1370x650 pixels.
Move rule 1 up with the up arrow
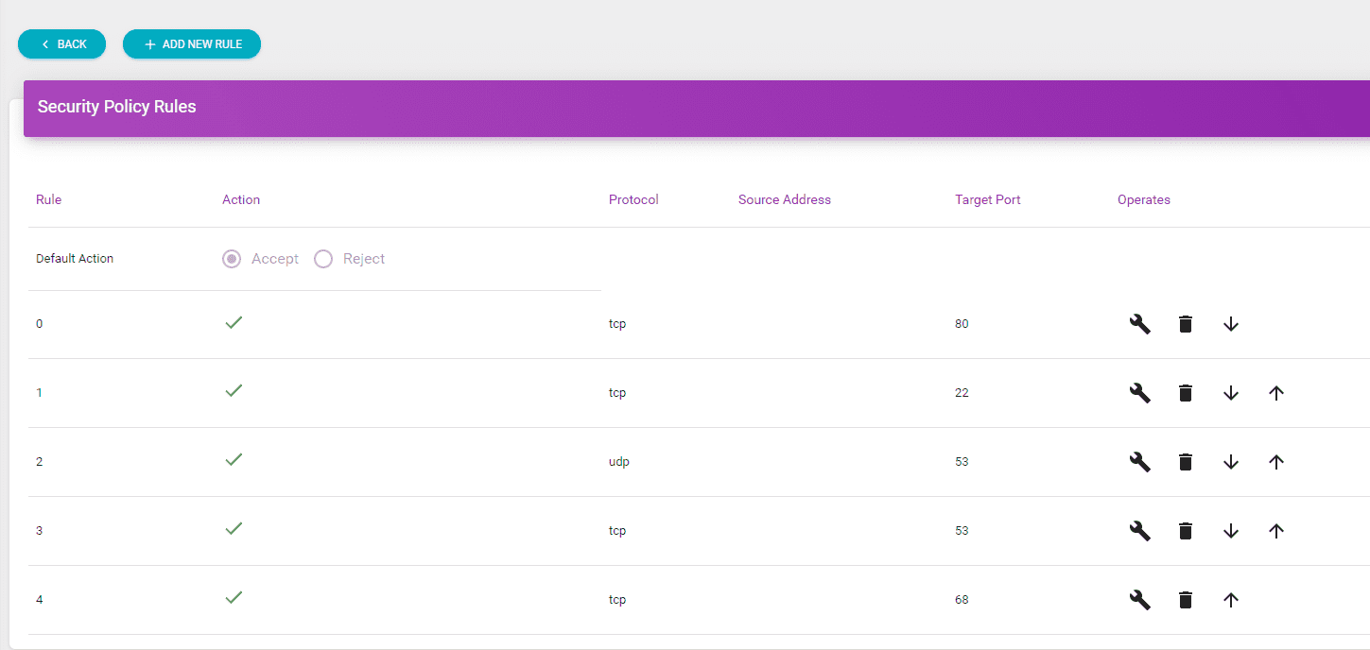1275,393
